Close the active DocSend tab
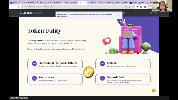The image size is (178, 100). pos(85,2)
